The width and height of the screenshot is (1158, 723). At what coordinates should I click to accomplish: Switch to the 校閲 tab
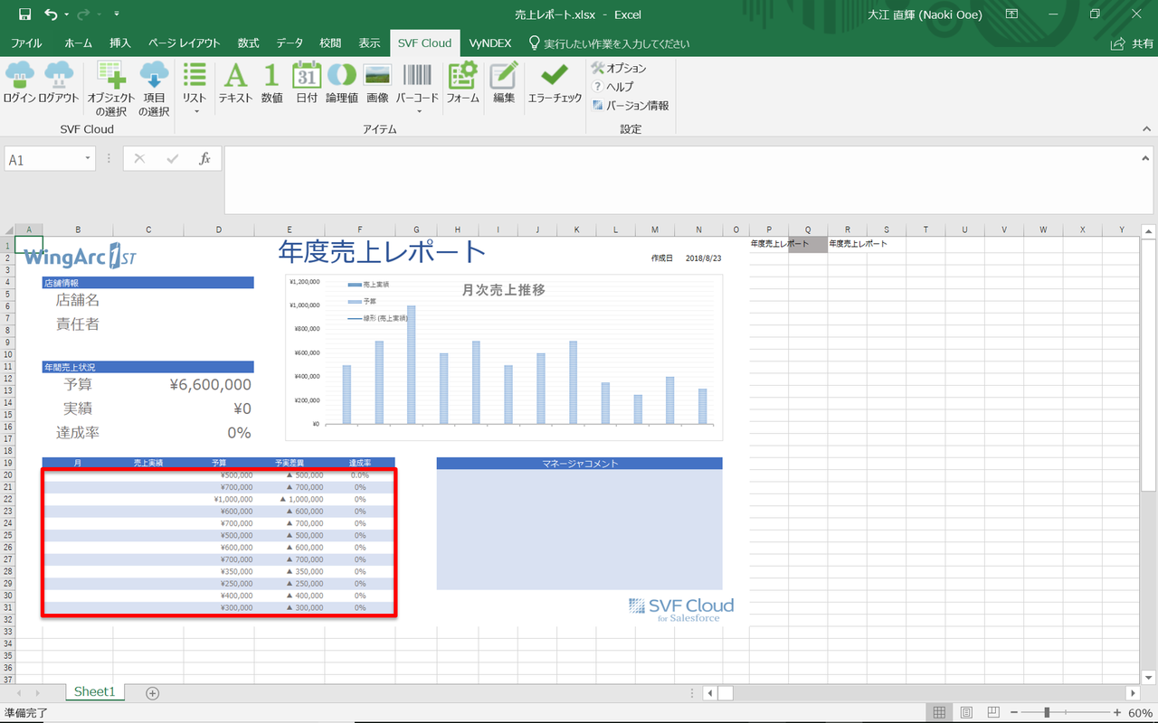point(330,42)
